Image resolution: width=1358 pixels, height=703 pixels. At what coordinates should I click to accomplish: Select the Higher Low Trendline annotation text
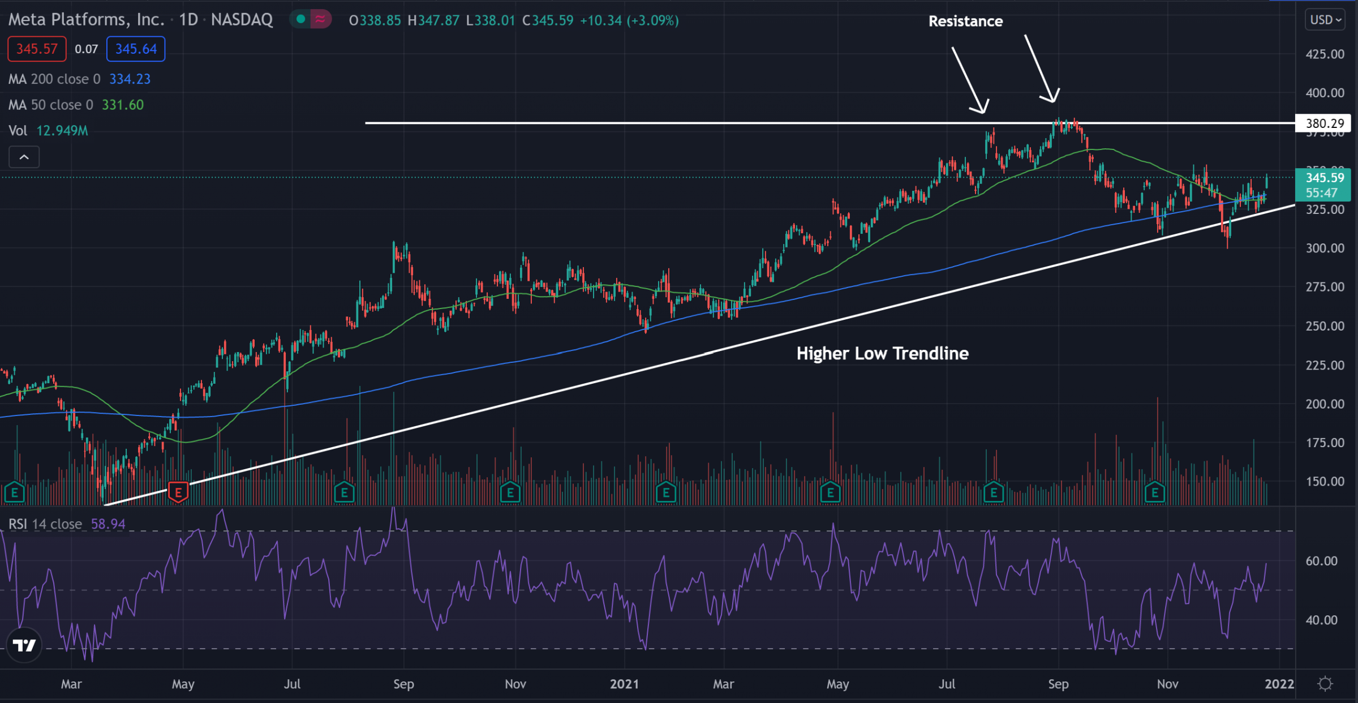pos(882,353)
